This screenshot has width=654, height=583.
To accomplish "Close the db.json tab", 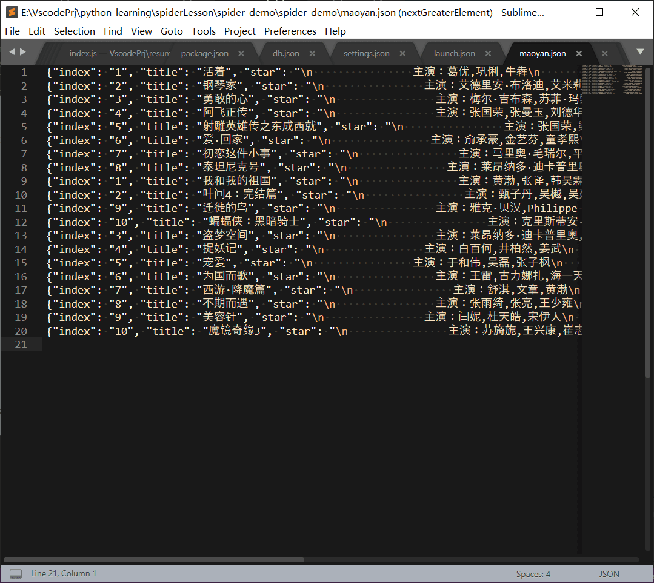I will point(312,53).
